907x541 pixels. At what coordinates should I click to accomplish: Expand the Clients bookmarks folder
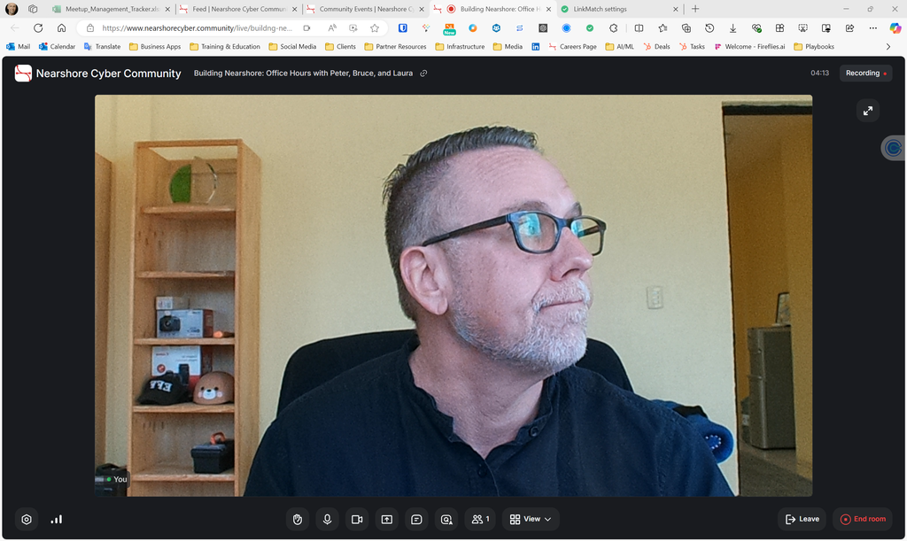340,47
